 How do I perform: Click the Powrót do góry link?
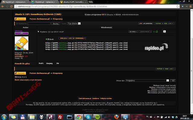tap(22, 64)
